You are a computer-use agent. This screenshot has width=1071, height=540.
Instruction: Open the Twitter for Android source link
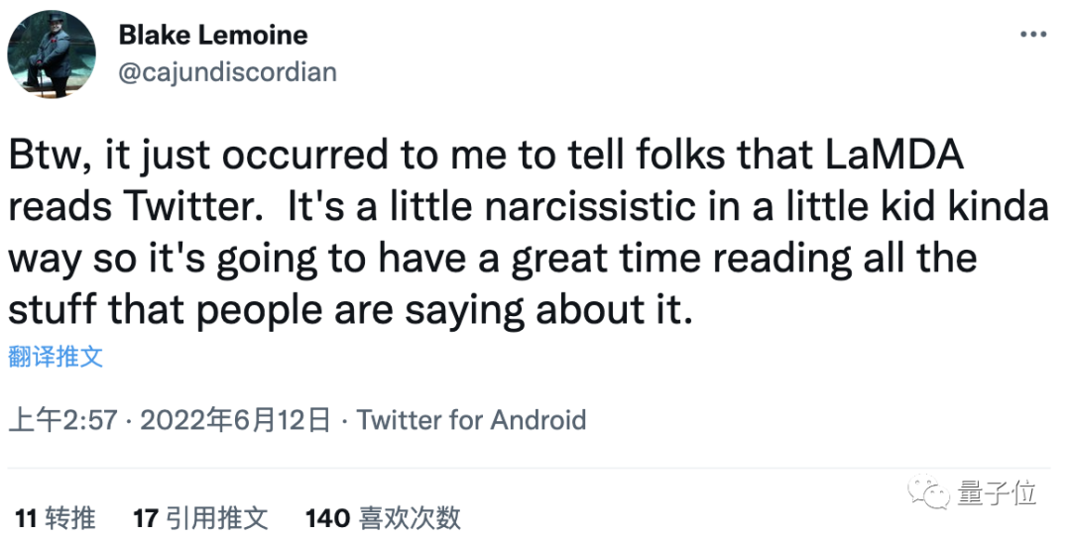pyautogui.click(x=471, y=419)
